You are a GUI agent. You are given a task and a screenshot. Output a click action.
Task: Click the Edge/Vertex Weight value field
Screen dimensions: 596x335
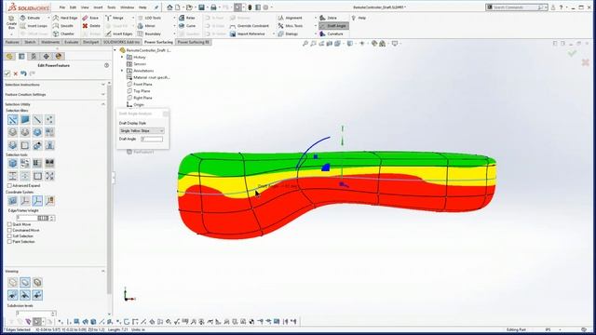click(27, 218)
